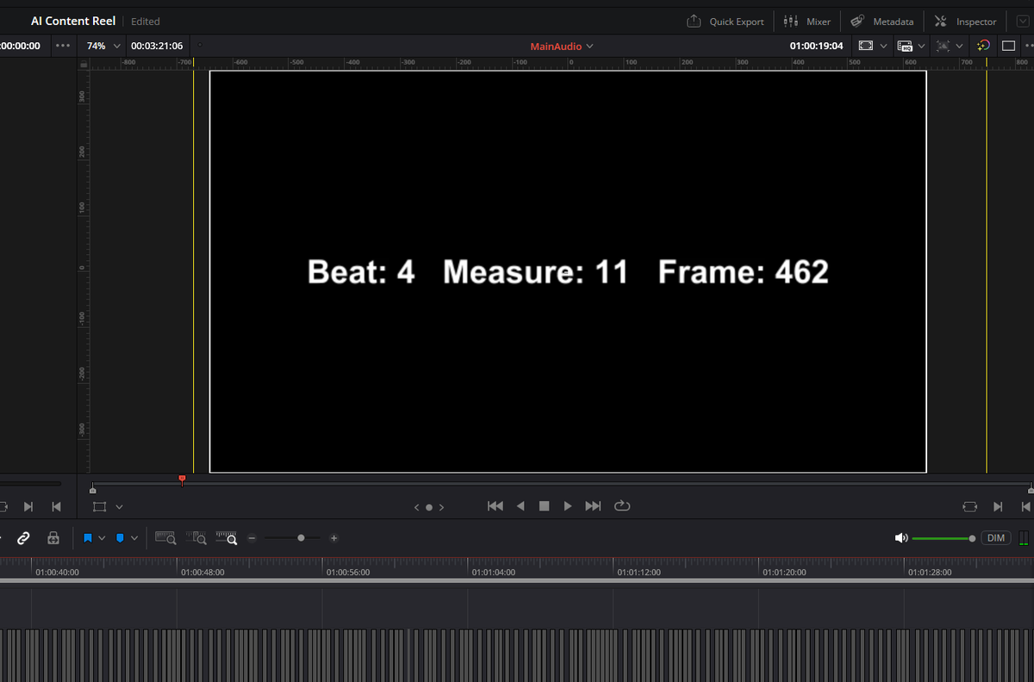Jump to first frame in timeline viewer
This screenshot has height=682, width=1034.
pyautogui.click(x=495, y=506)
